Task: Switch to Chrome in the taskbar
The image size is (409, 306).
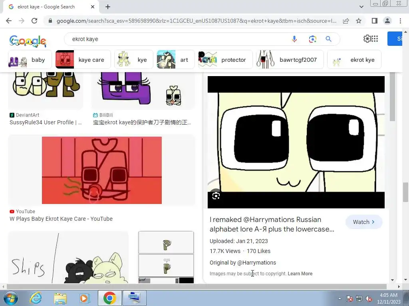Action: pos(109,298)
